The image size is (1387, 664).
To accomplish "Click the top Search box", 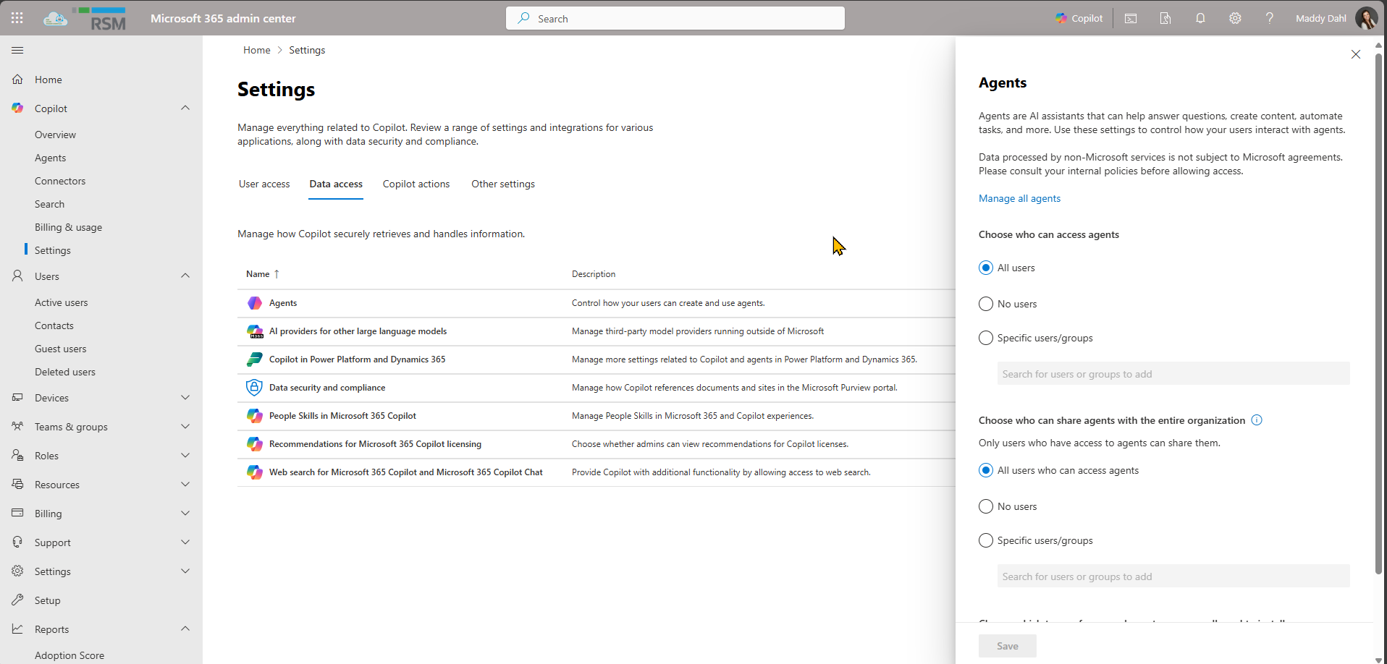I will click(x=675, y=19).
